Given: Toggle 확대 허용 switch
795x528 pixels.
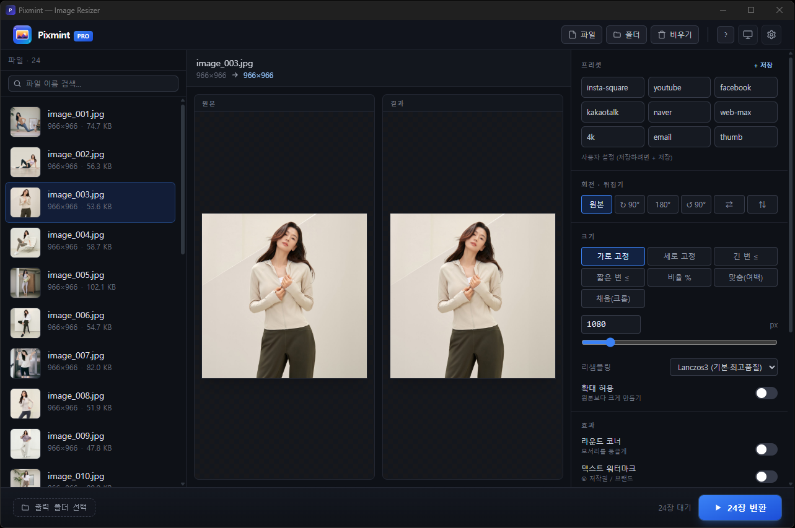Looking at the screenshot, I should tap(766, 393).
